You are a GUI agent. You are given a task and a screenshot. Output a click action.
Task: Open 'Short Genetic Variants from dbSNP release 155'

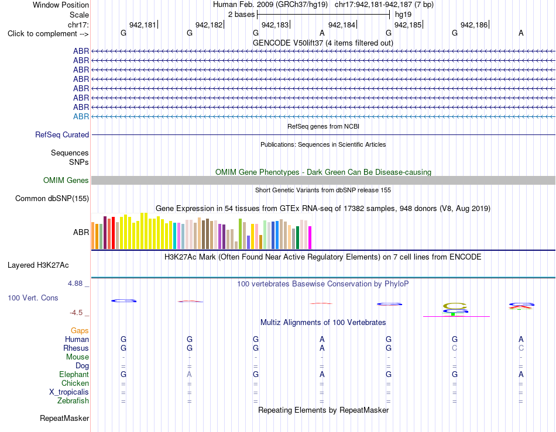tap(323, 190)
